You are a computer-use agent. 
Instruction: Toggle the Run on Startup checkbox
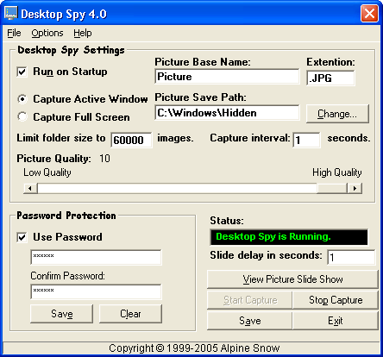[22, 72]
